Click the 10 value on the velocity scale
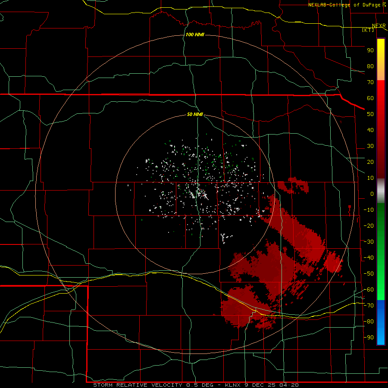Image resolution: width=388 pixels, height=388 pixels. (x=370, y=178)
